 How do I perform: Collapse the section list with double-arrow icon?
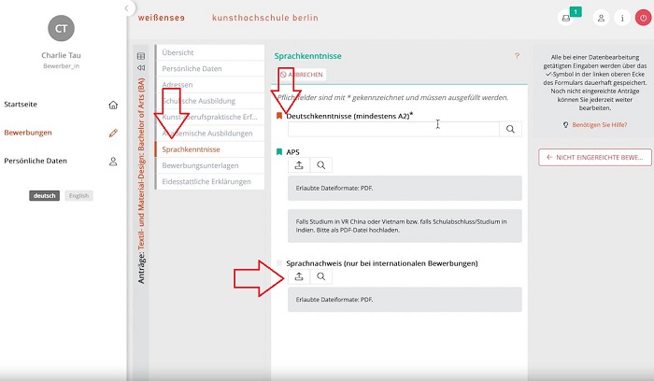141,68
